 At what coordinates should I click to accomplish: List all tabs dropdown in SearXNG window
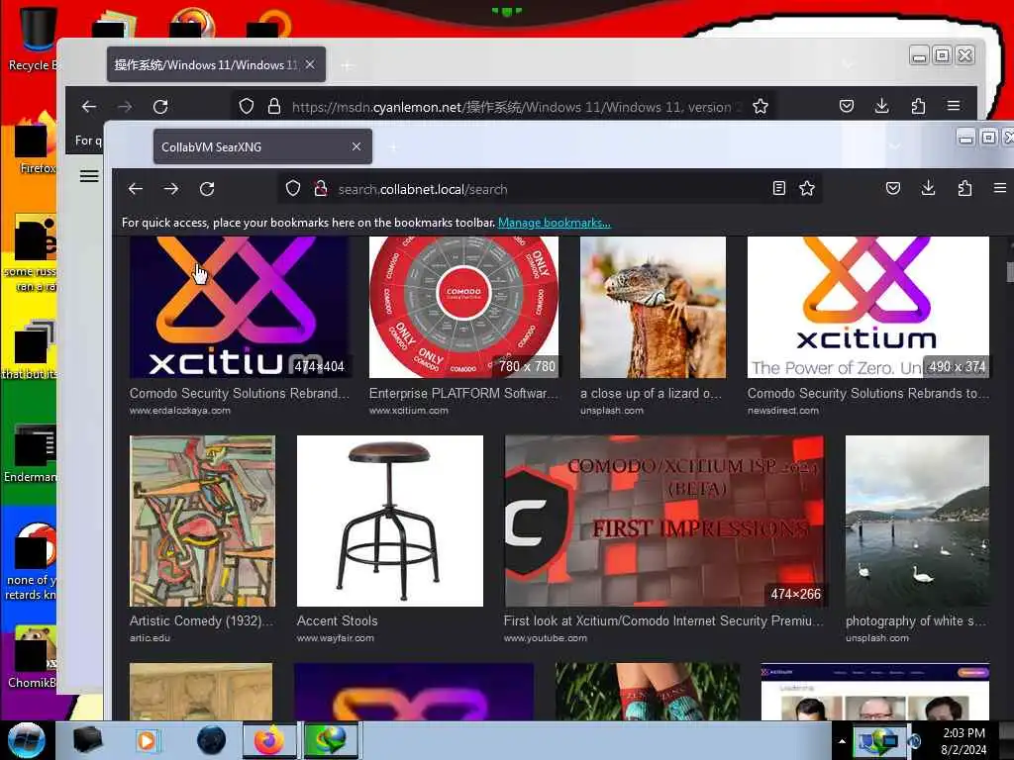[895, 146]
